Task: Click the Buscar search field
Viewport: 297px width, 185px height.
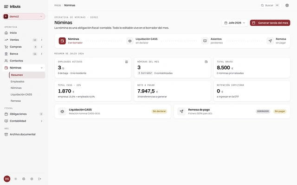Action: [270, 5]
